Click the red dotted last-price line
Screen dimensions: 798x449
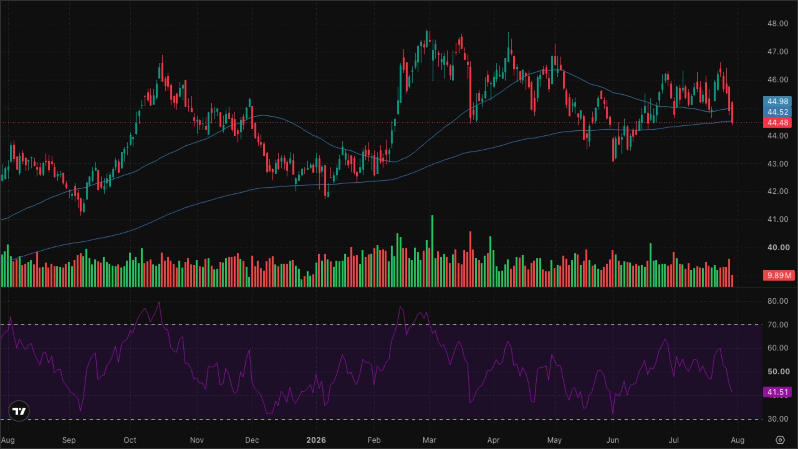click(381, 123)
